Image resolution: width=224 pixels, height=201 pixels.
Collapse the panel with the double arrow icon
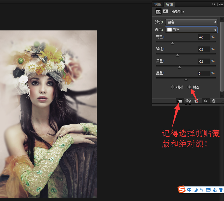tap(214, 4)
